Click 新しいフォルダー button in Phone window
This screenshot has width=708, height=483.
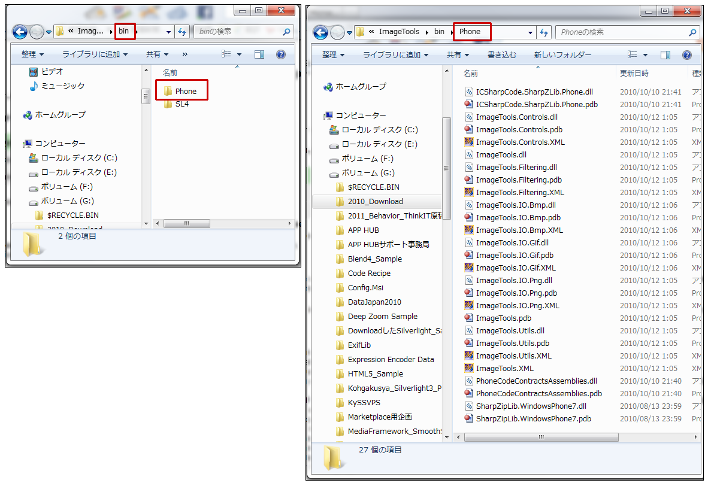click(x=562, y=55)
